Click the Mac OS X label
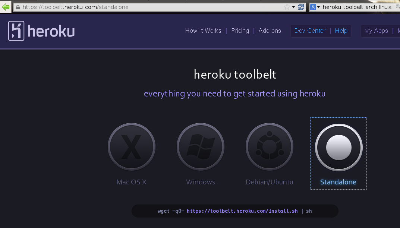Screen dimensions: 400x228 [131, 182]
